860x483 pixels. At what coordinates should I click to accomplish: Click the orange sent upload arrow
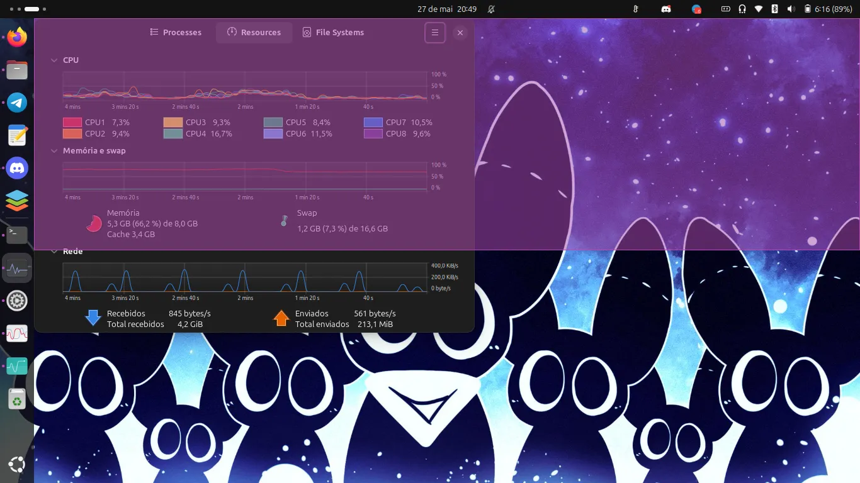[x=281, y=318]
